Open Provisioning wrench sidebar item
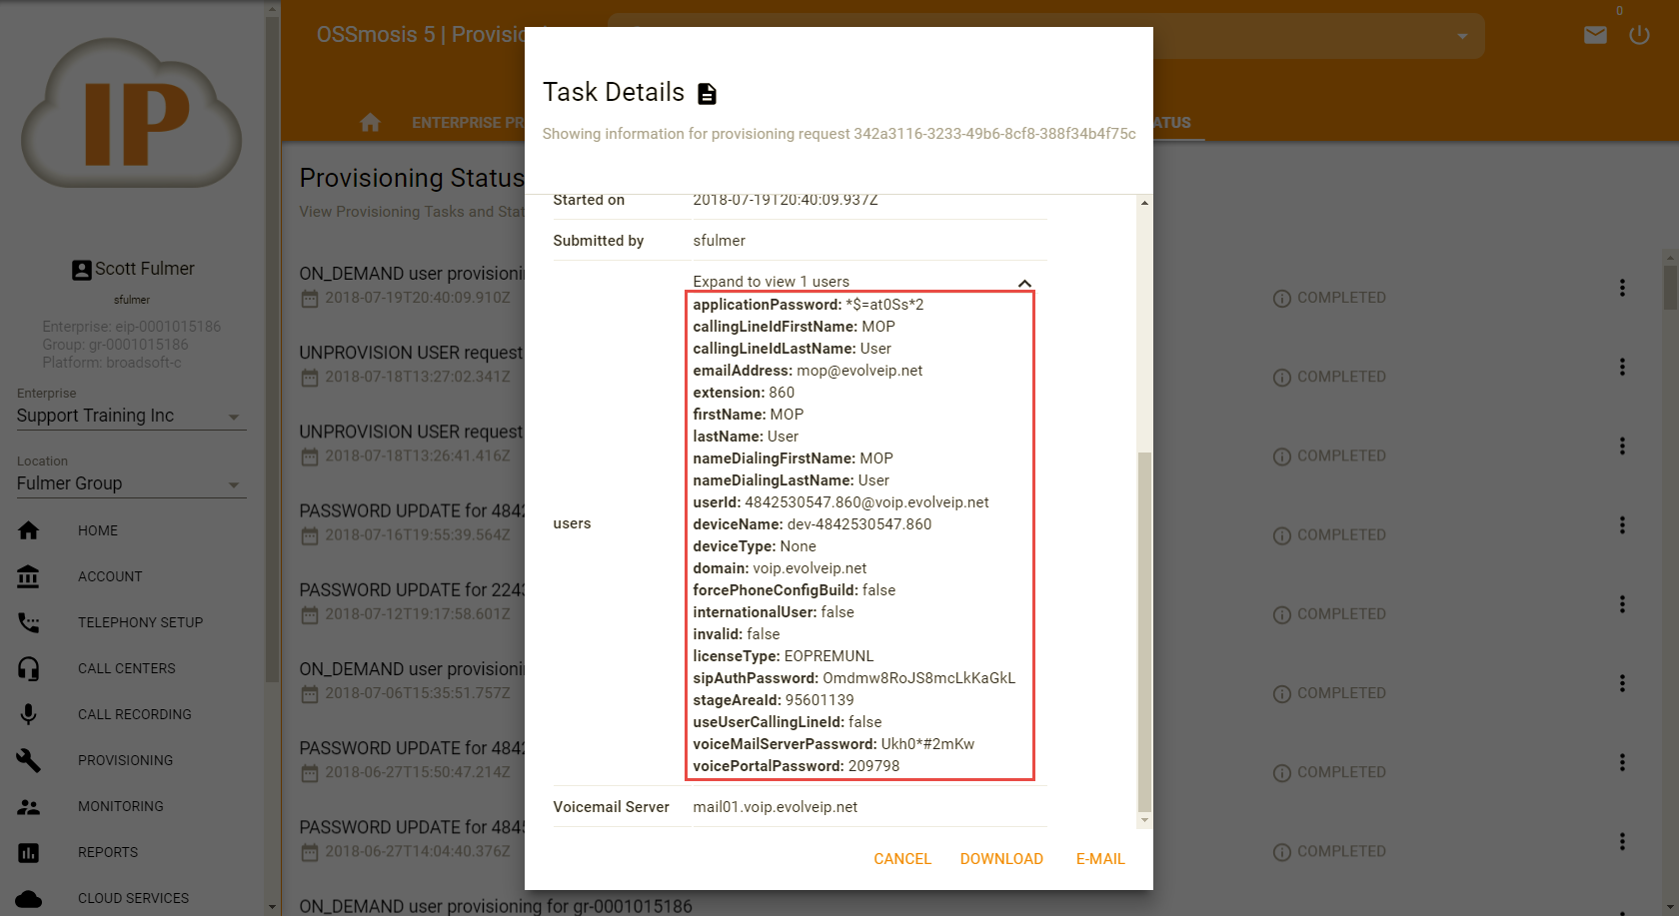This screenshot has height=916, width=1679. pyautogui.click(x=125, y=760)
